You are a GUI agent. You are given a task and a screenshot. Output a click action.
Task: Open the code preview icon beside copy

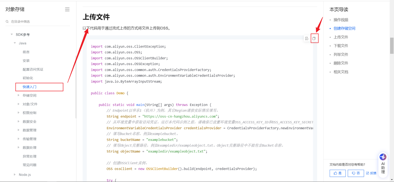click(307, 38)
